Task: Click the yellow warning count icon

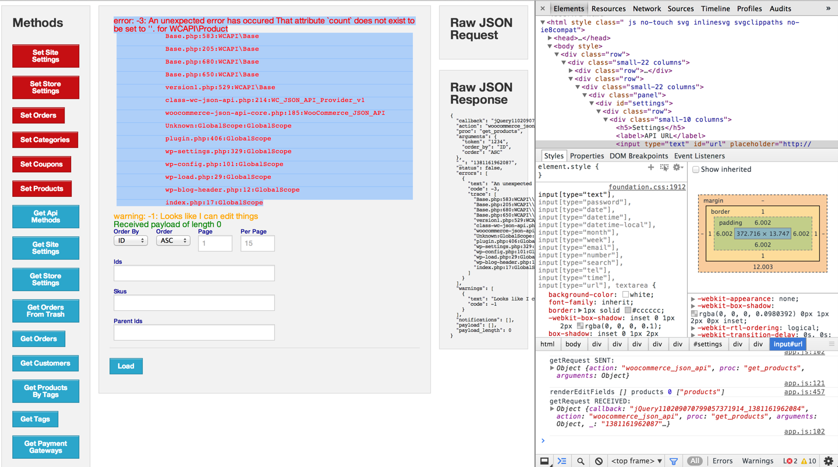Action: tap(804, 461)
